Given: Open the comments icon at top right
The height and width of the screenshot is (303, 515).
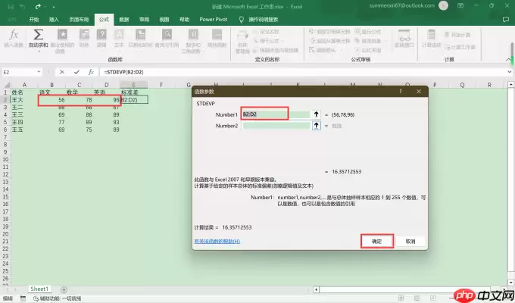Looking at the screenshot, I should coord(506,20).
